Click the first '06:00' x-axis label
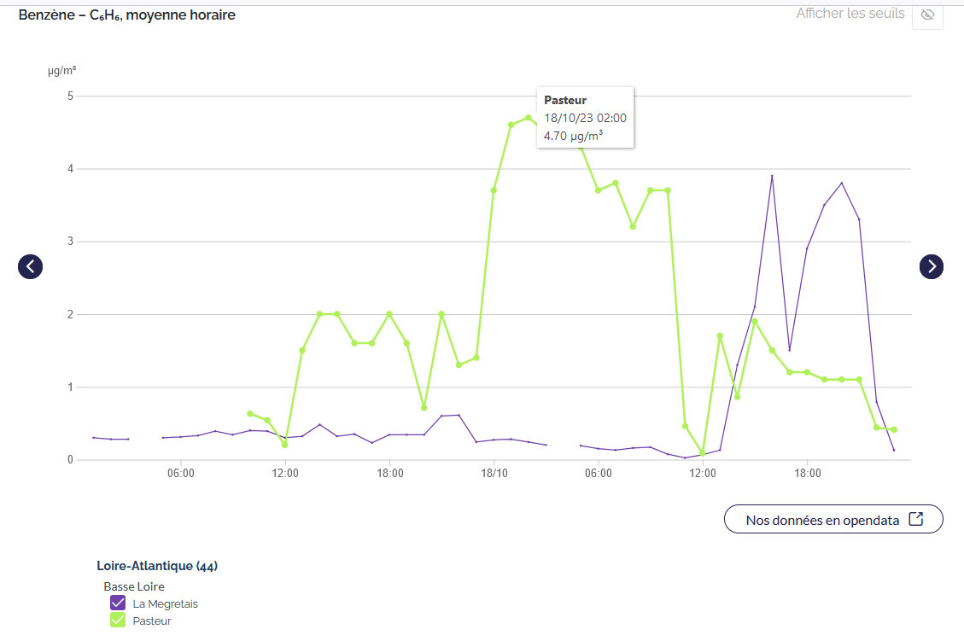 pos(181,473)
